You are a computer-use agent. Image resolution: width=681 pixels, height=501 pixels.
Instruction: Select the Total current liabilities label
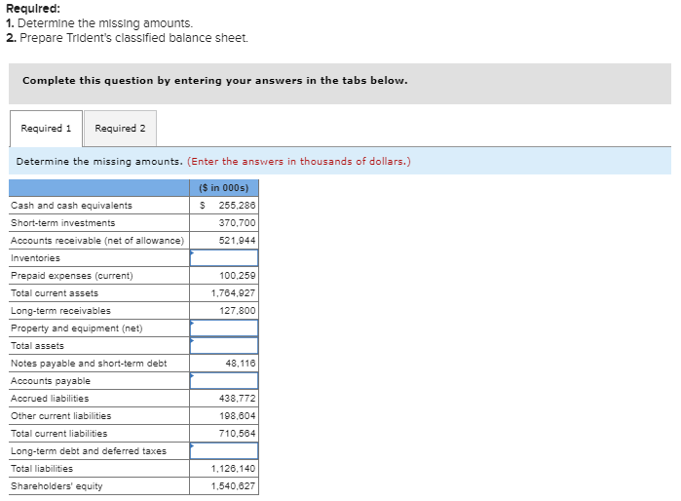(x=59, y=433)
